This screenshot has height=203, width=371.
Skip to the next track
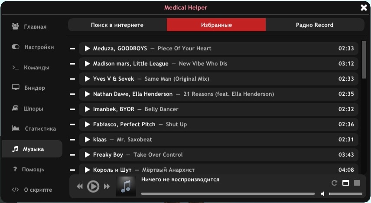click(107, 187)
